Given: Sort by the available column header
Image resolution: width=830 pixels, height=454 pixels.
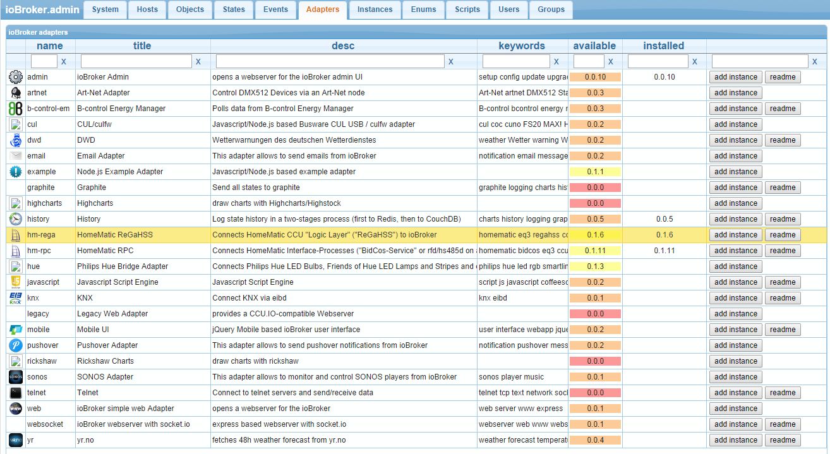Looking at the screenshot, I should click(x=594, y=45).
